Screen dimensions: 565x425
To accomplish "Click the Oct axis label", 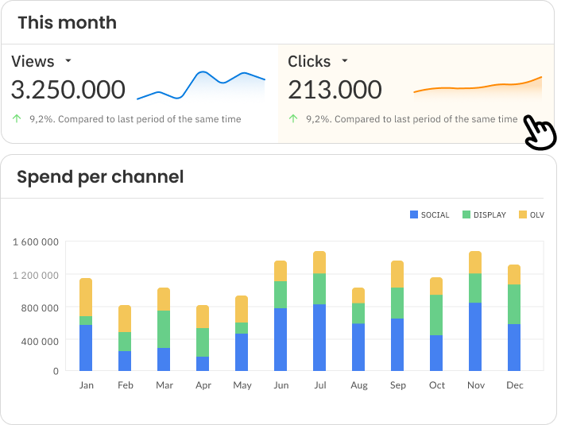I will pos(437,385).
